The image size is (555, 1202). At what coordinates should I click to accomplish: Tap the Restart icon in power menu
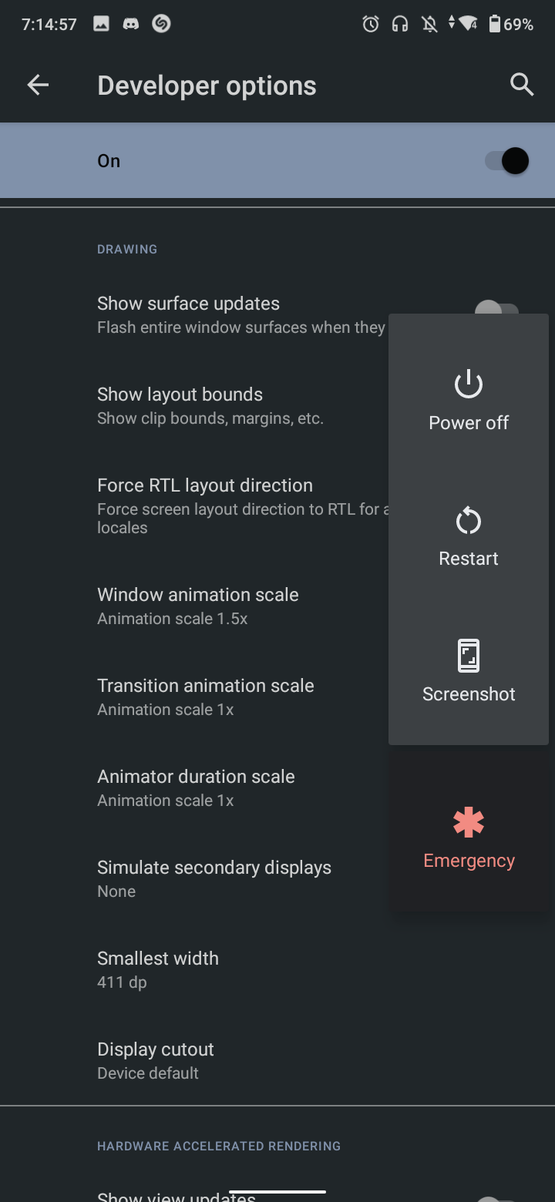[469, 522]
